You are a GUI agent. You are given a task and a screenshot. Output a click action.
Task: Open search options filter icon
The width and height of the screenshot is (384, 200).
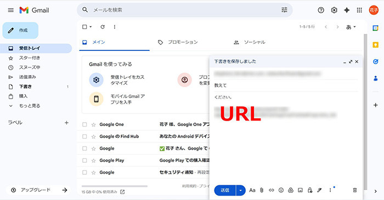284,10
